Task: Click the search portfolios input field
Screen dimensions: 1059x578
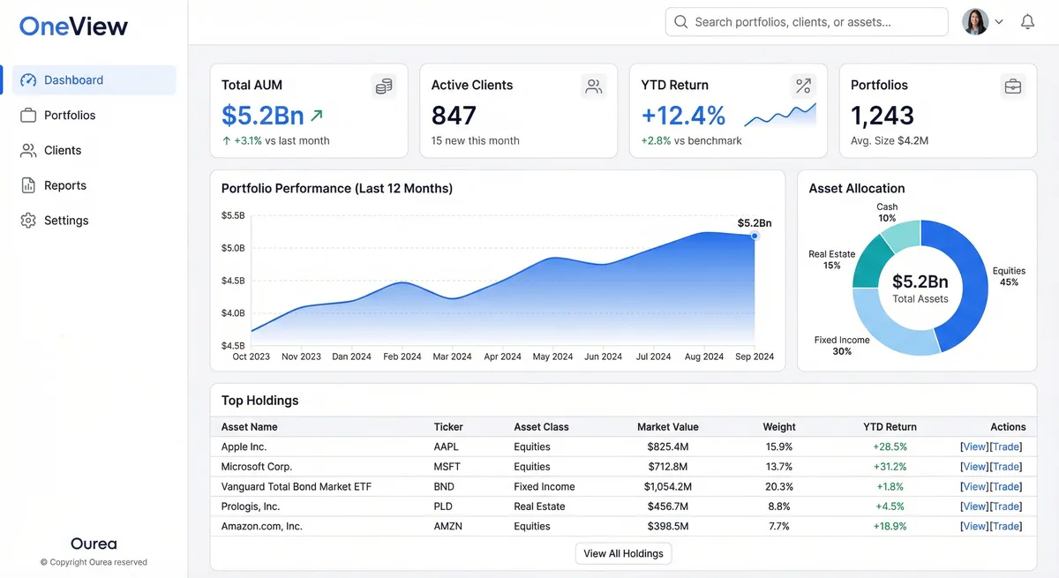Action: pyautogui.click(x=805, y=21)
